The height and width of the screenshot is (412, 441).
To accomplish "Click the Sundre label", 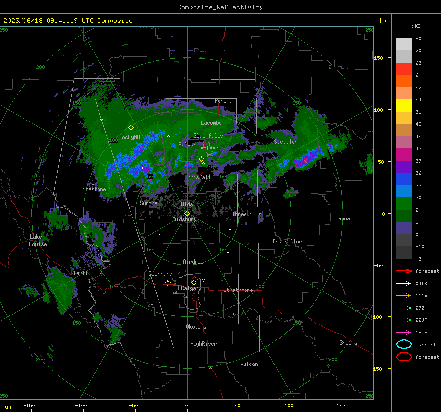I will pos(148,203).
